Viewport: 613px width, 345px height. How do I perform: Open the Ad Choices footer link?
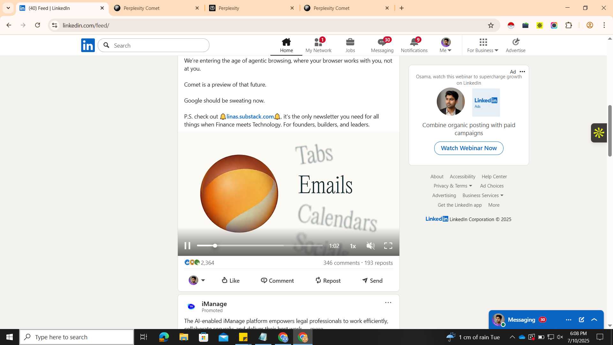(492, 186)
